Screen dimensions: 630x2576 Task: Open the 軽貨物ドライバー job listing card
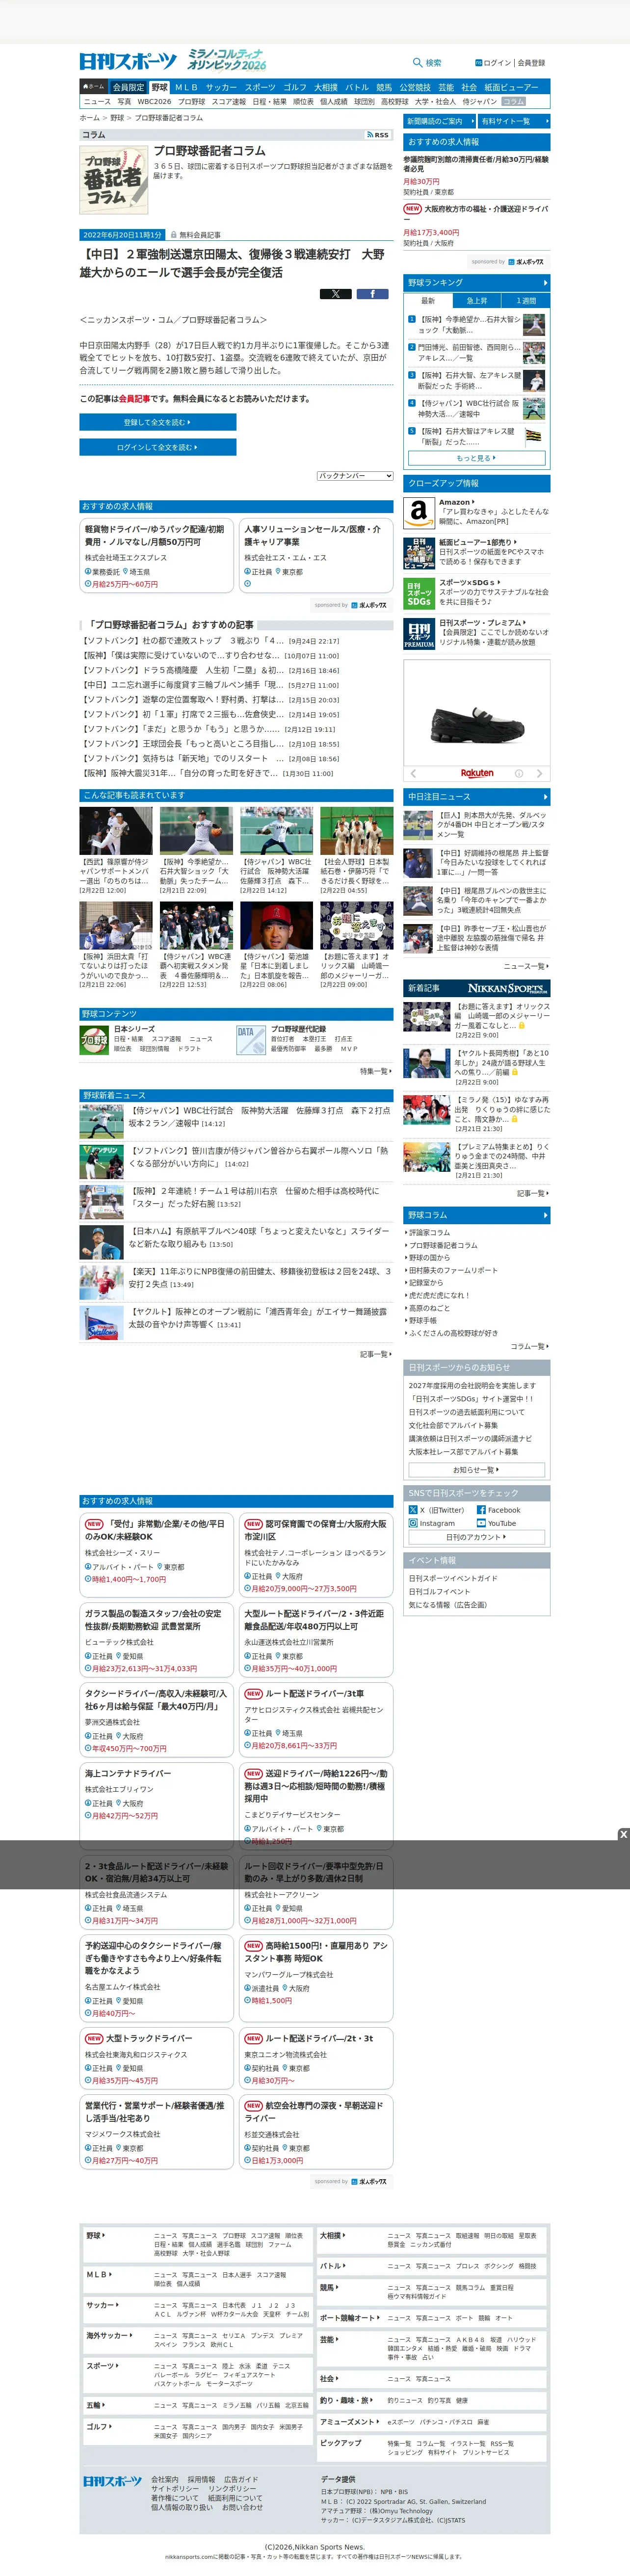157,555
